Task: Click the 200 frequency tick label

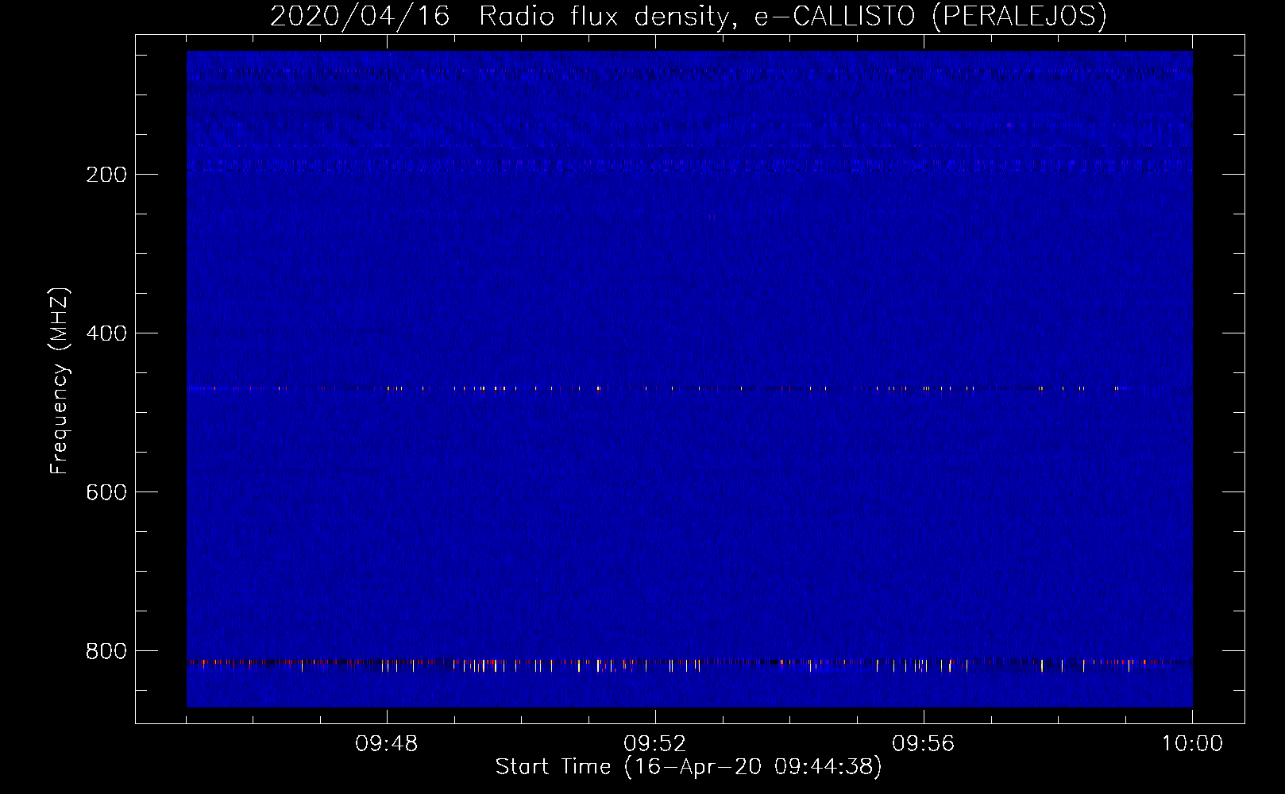Action: [x=106, y=175]
